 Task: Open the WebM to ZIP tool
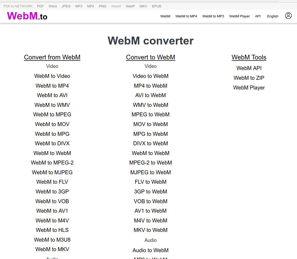[x=249, y=78]
